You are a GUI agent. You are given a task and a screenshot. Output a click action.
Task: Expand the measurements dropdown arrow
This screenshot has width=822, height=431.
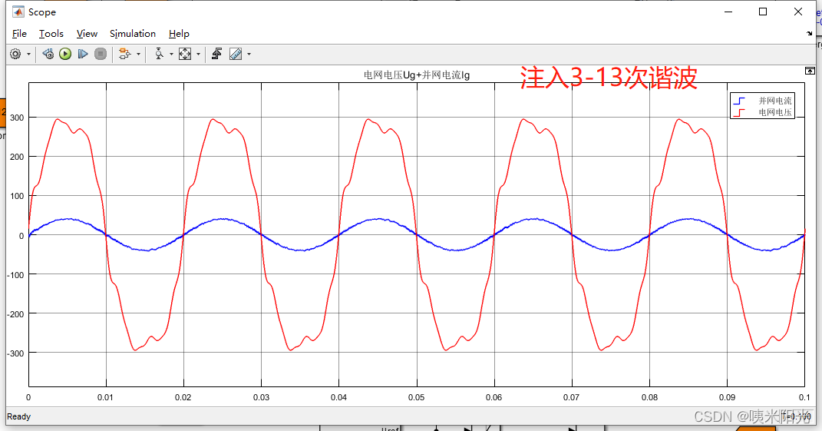249,54
